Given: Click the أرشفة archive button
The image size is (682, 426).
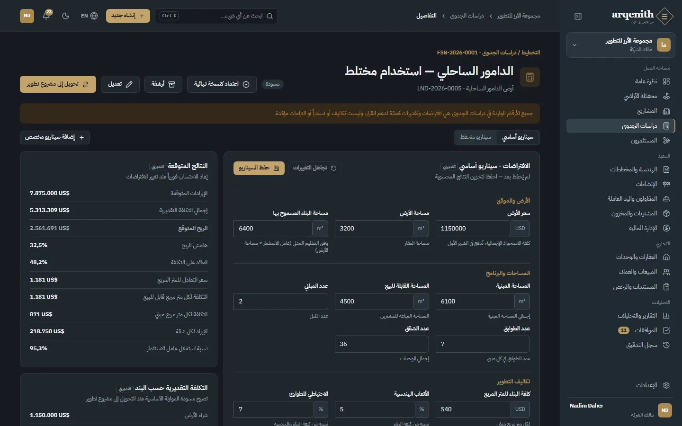Looking at the screenshot, I should (x=163, y=84).
